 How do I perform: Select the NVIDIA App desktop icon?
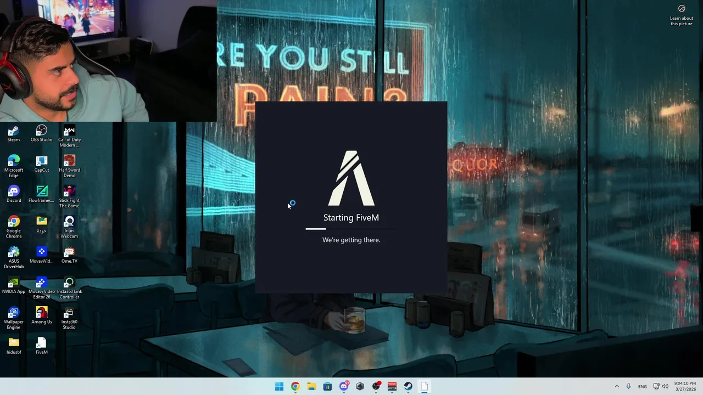[14, 285]
